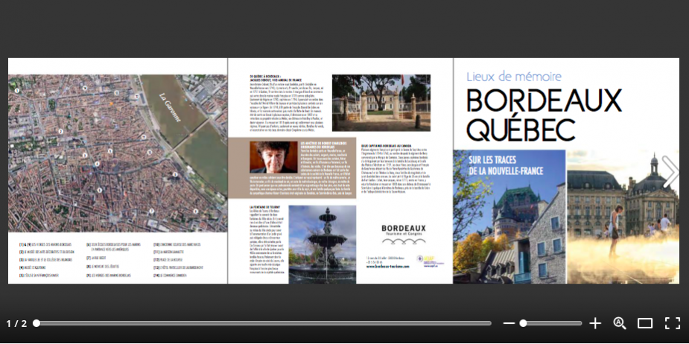
Task: Click the BORDEAUX QUÉBEC title
Action: click(x=544, y=115)
